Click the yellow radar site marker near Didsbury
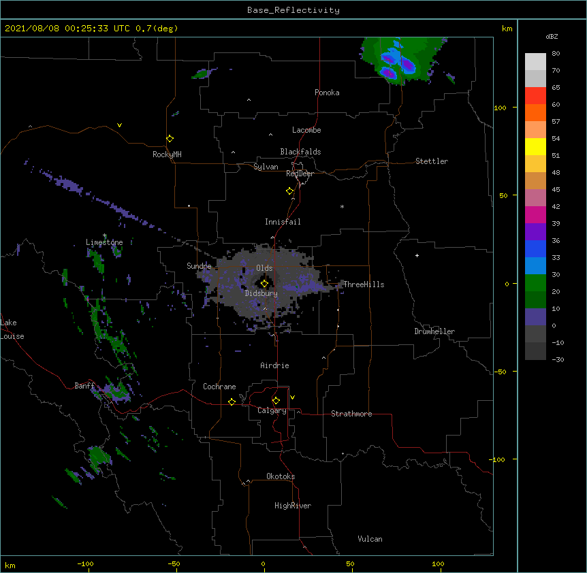 264,284
